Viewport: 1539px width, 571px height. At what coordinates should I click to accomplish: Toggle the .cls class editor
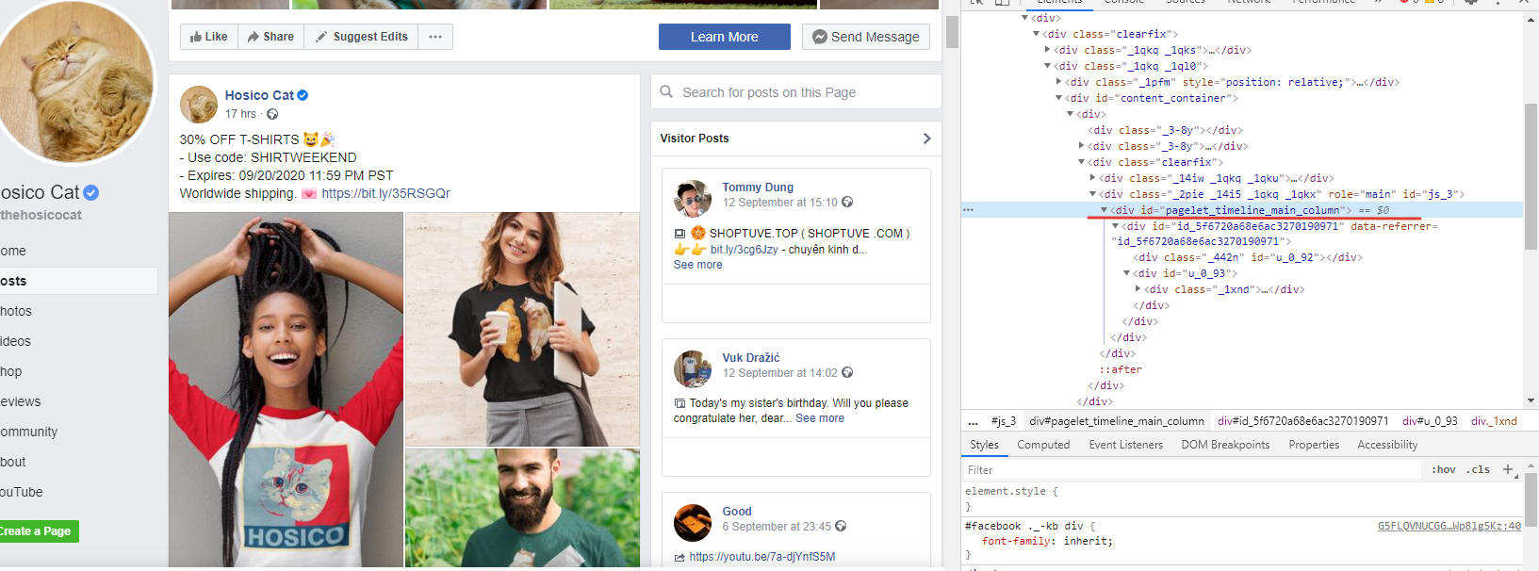(x=1478, y=469)
